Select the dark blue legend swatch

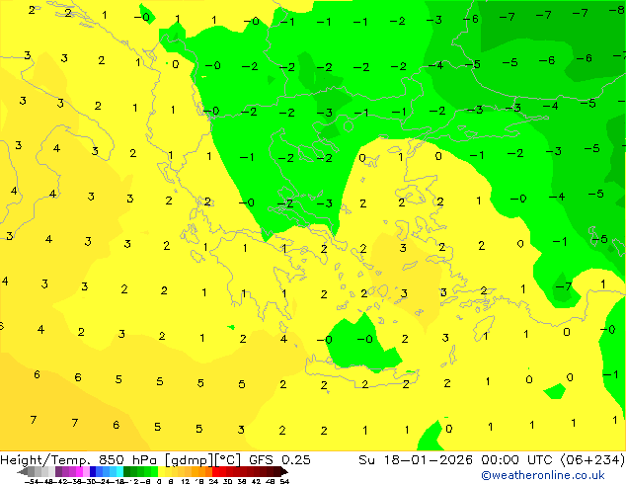93,471
